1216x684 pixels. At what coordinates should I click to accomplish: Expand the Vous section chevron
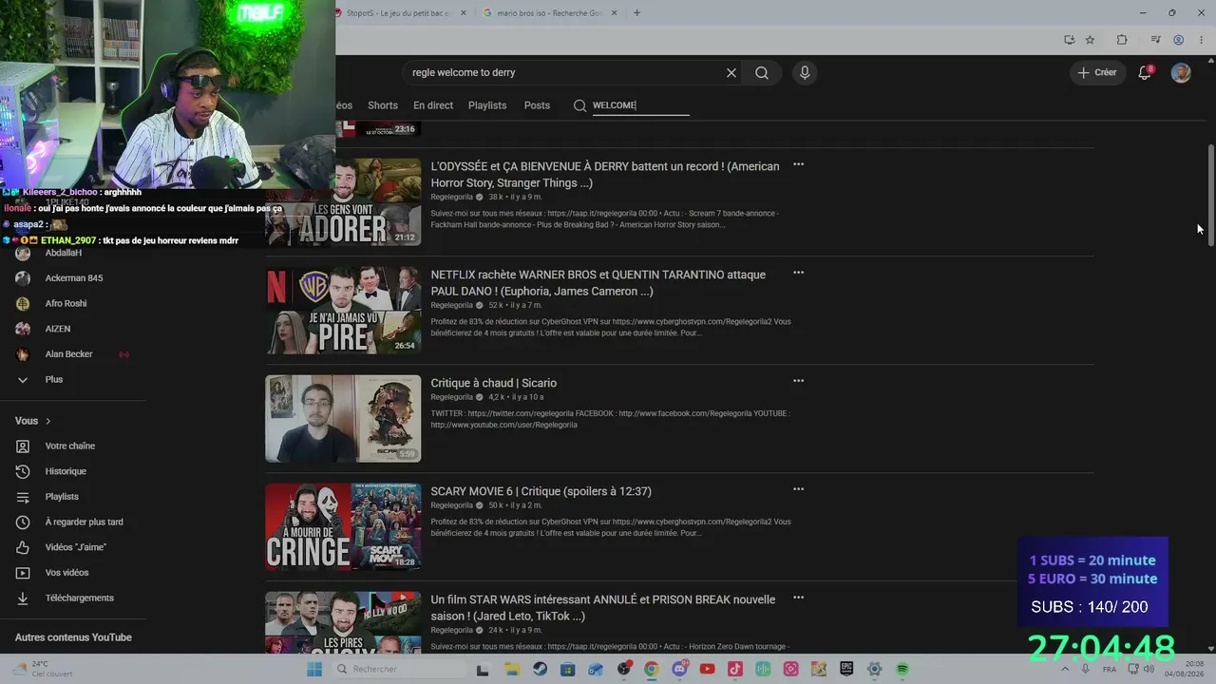pyautogui.click(x=48, y=421)
